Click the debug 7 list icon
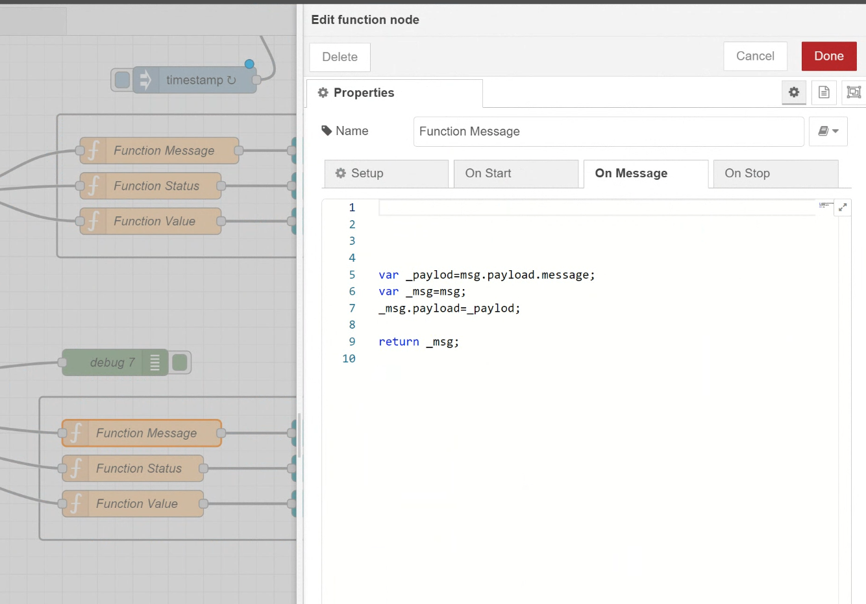This screenshot has width=866, height=604. click(155, 362)
